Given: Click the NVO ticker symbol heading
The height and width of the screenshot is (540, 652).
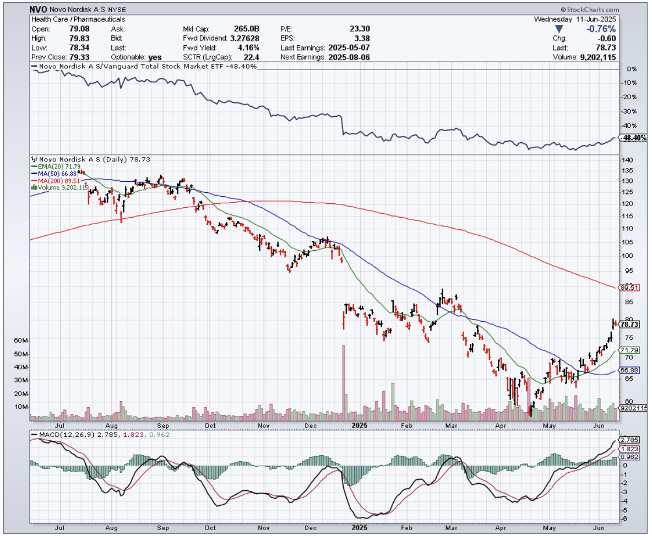Looking at the screenshot, I should 38,10.
